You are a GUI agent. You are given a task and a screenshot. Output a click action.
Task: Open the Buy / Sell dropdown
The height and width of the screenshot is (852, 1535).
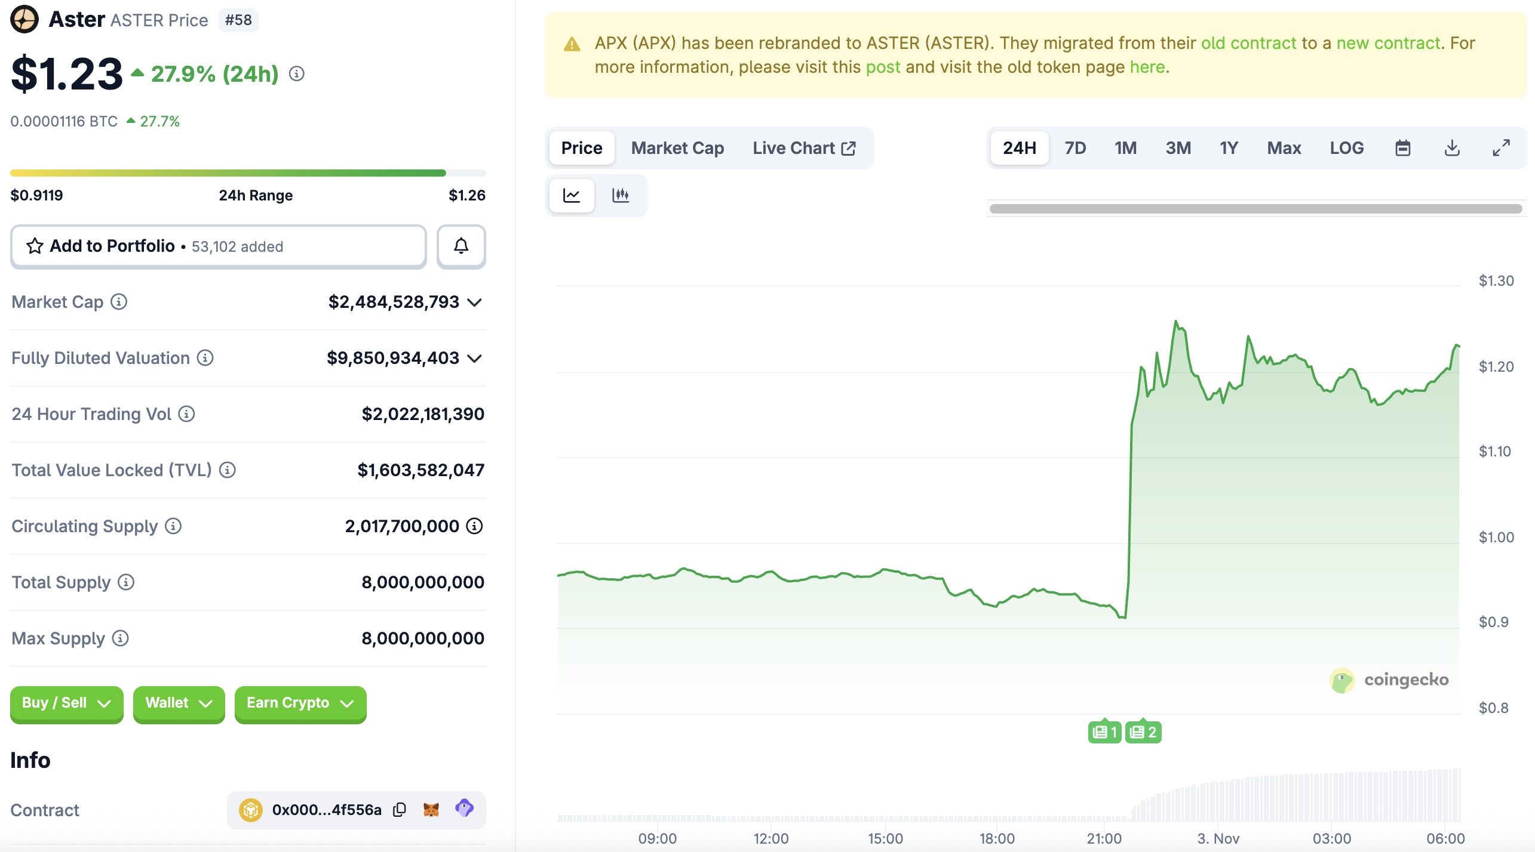click(x=66, y=703)
